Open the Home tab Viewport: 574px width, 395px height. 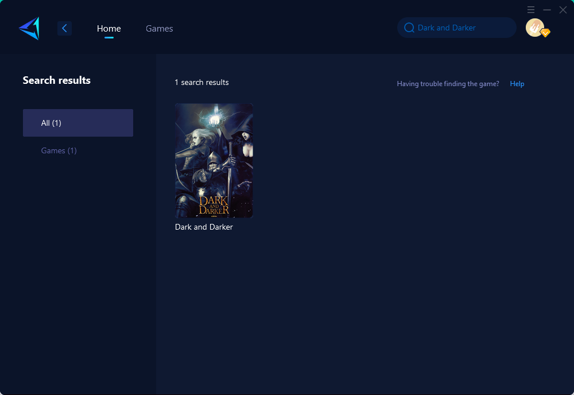(x=108, y=29)
